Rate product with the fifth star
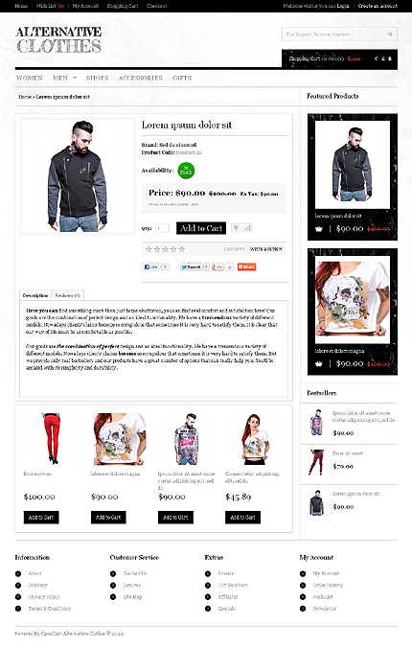This screenshot has width=412, height=648. coord(182,249)
